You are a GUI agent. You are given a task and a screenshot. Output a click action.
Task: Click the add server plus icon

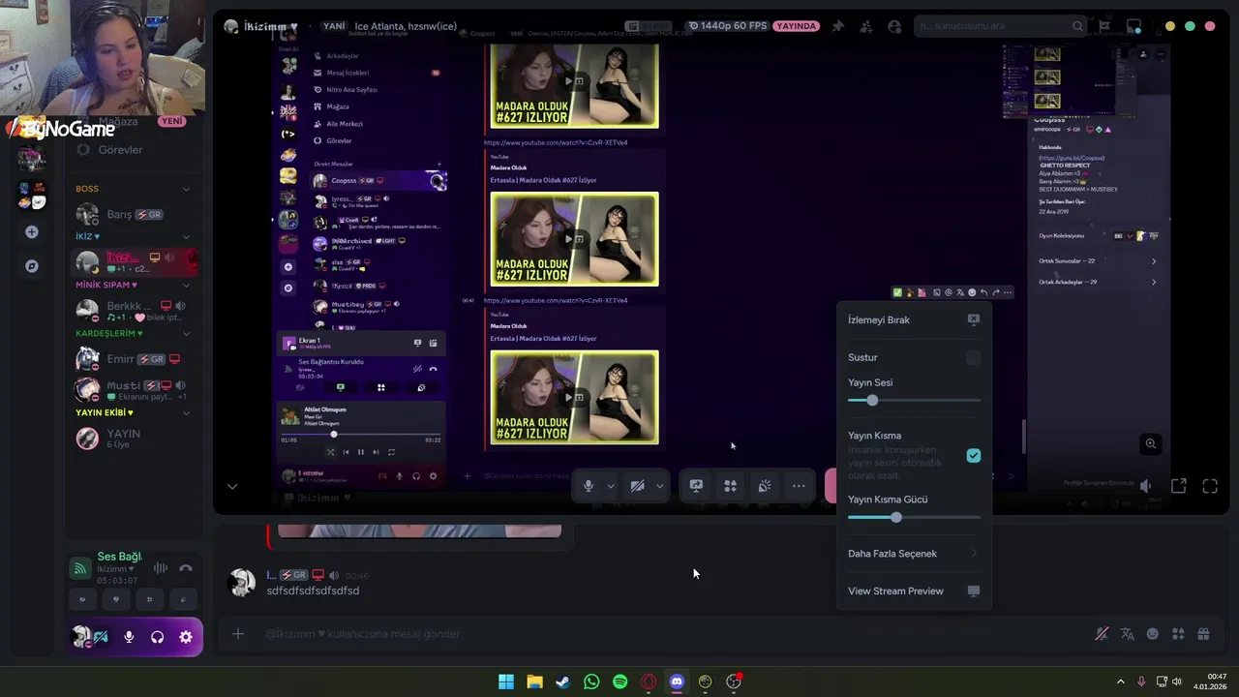pyautogui.click(x=32, y=232)
